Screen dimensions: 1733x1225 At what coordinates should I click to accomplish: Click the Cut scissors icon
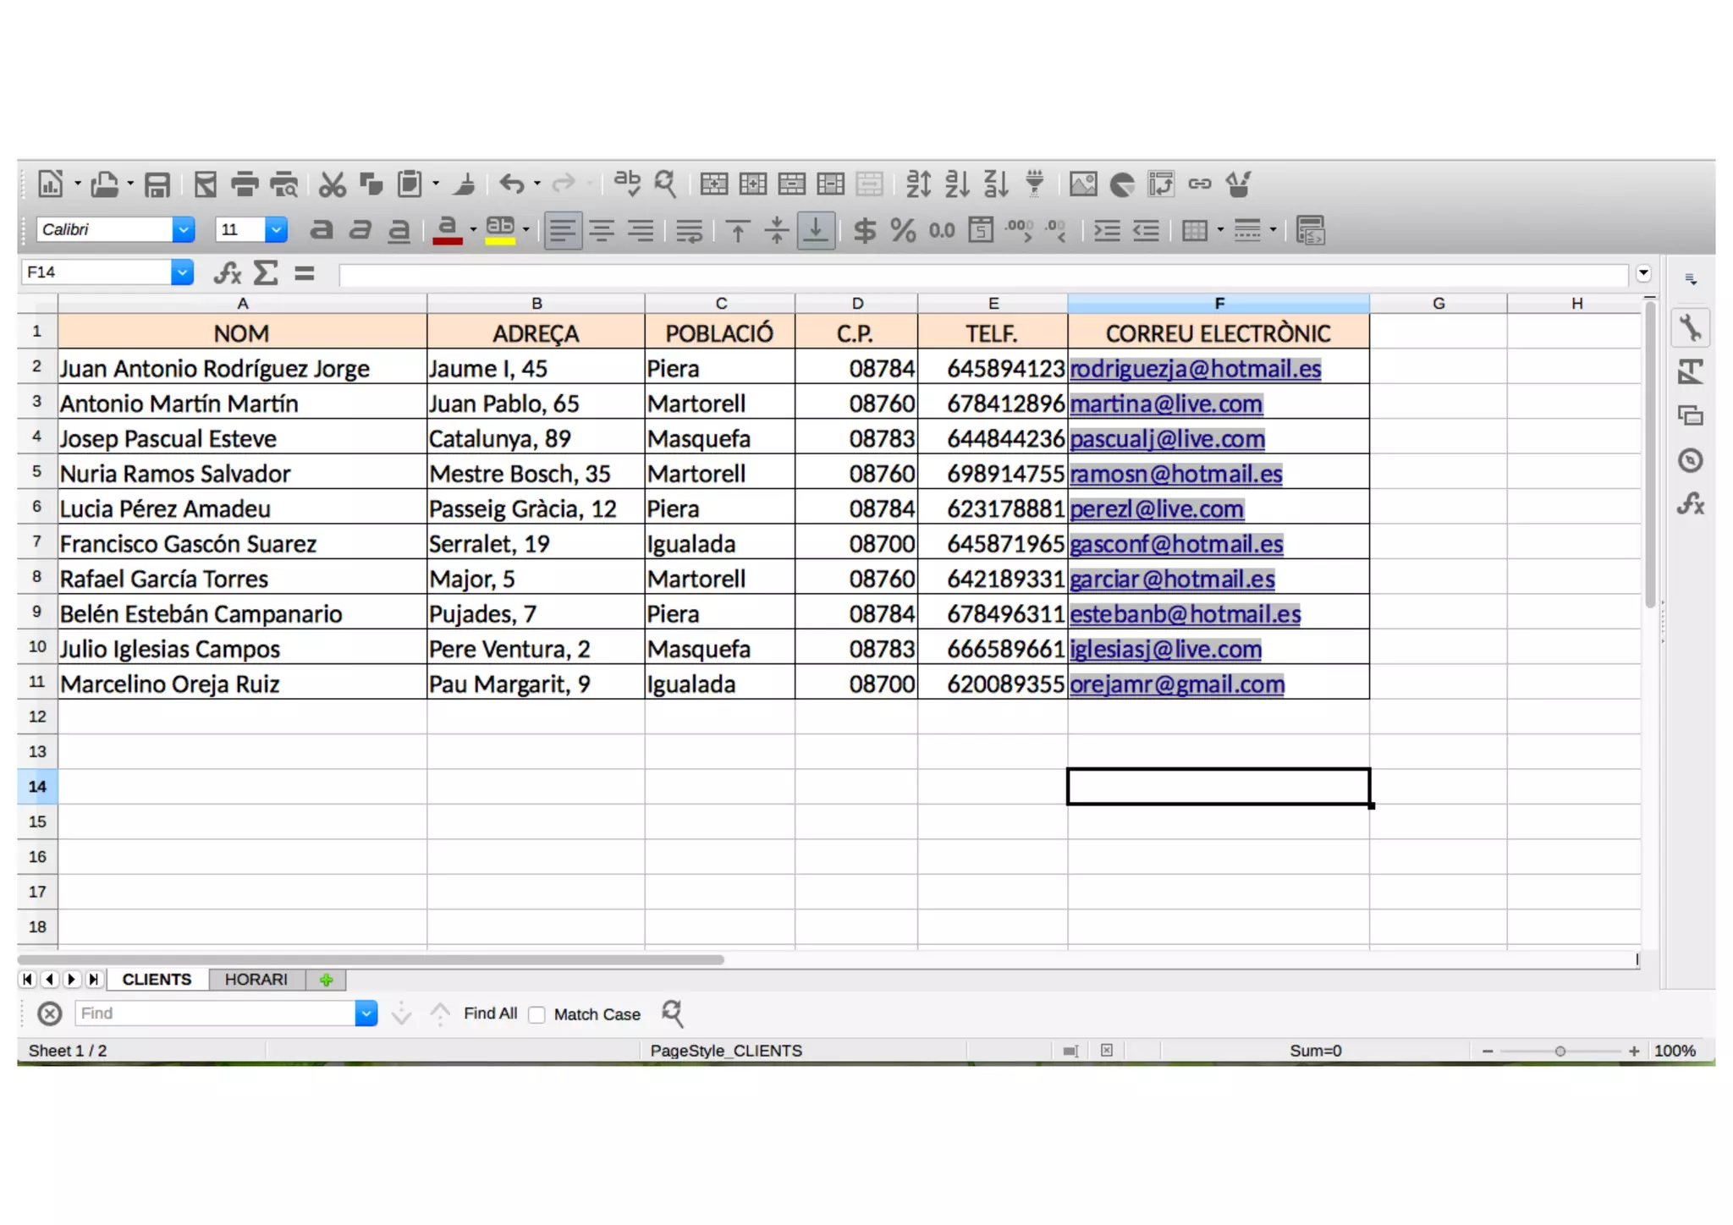tap(332, 184)
